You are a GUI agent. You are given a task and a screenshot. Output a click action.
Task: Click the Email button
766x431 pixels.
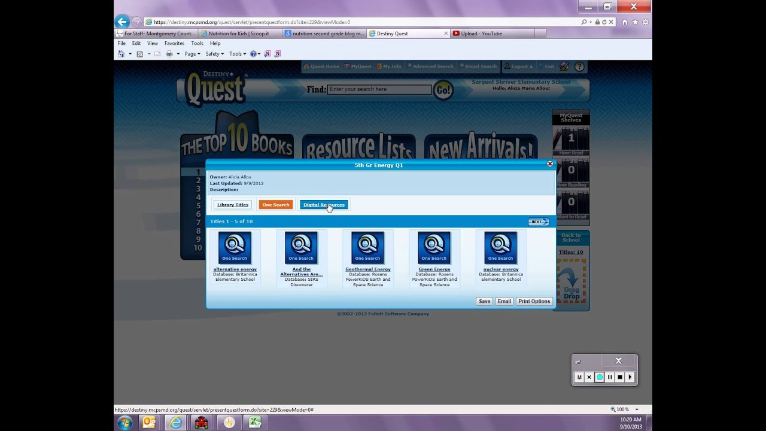point(504,301)
